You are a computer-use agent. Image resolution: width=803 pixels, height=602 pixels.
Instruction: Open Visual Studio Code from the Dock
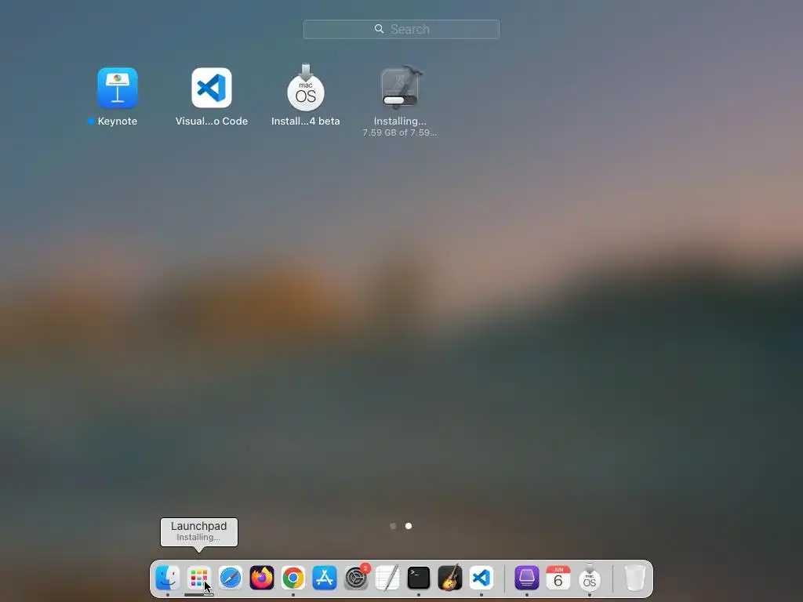pyautogui.click(x=481, y=578)
